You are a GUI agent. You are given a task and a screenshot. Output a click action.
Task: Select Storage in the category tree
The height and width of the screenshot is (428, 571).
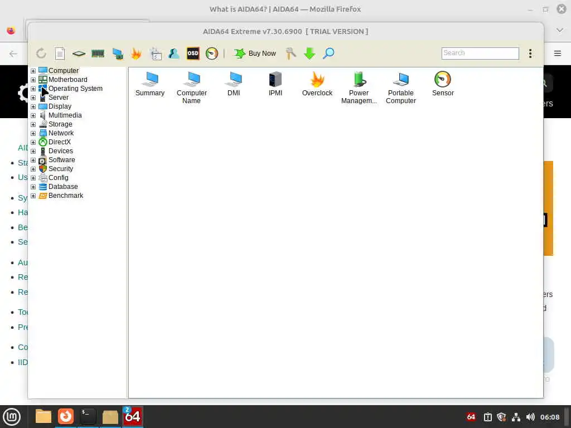(x=60, y=124)
